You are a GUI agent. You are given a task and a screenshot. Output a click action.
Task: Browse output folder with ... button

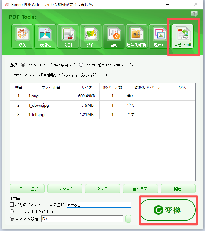128,219
